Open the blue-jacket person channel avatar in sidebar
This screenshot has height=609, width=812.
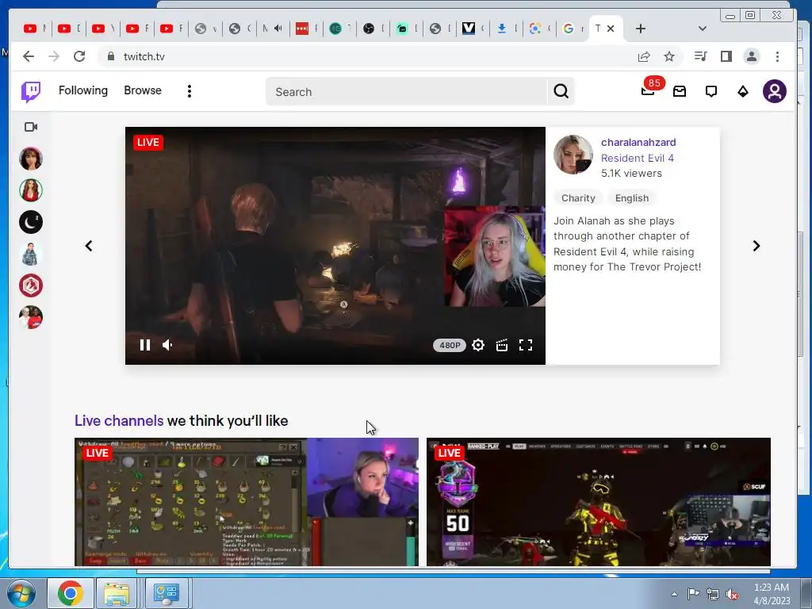[31, 254]
